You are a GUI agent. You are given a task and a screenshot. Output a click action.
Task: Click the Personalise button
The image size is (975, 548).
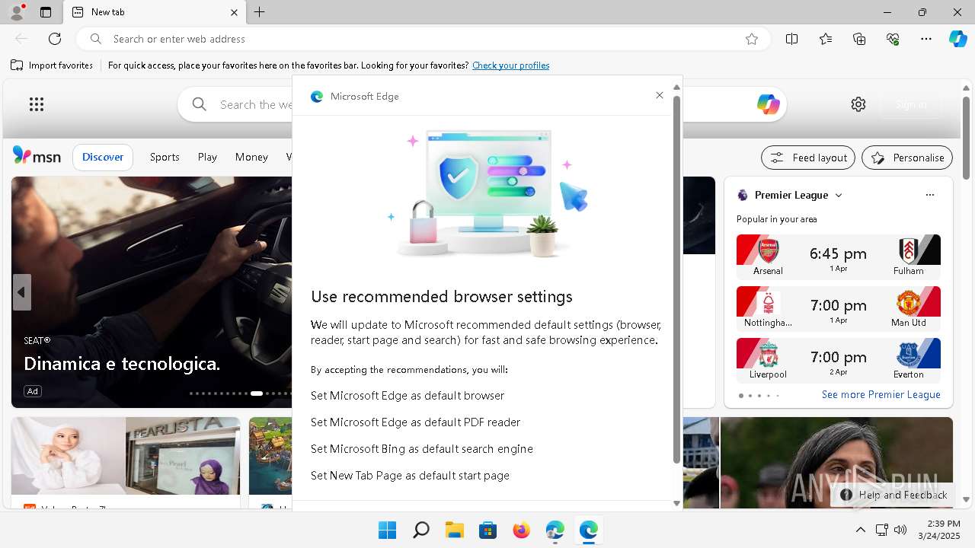click(907, 158)
